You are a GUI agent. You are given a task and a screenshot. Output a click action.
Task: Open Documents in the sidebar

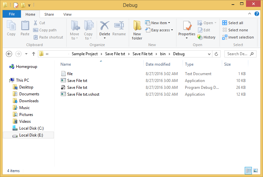click(26, 94)
